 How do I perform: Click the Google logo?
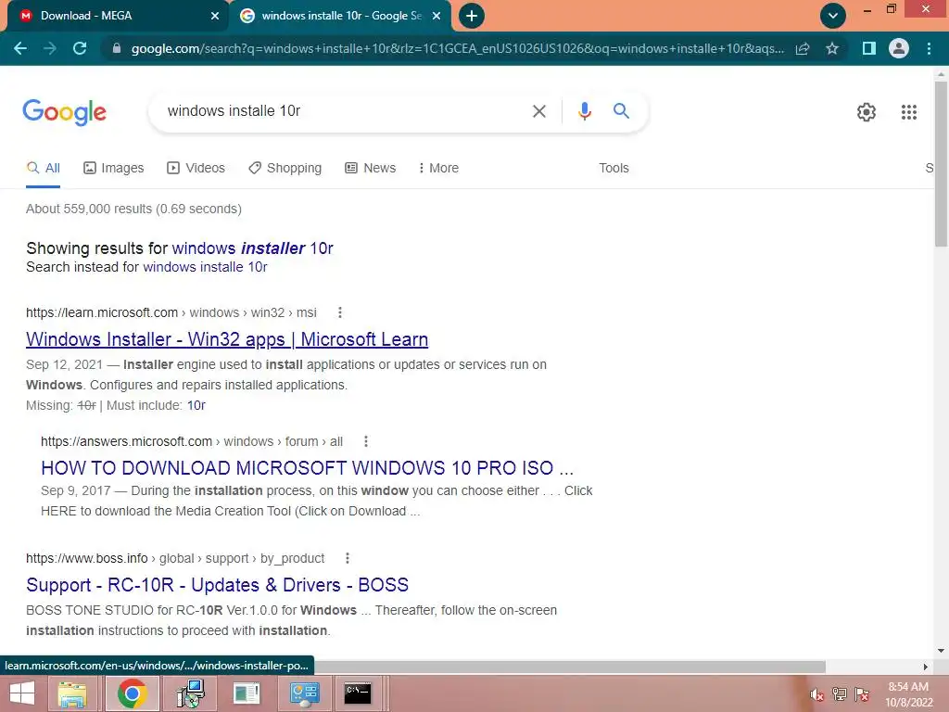tap(64, 112)
